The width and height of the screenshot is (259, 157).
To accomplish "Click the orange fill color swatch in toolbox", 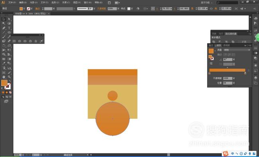I will [4, 83].
